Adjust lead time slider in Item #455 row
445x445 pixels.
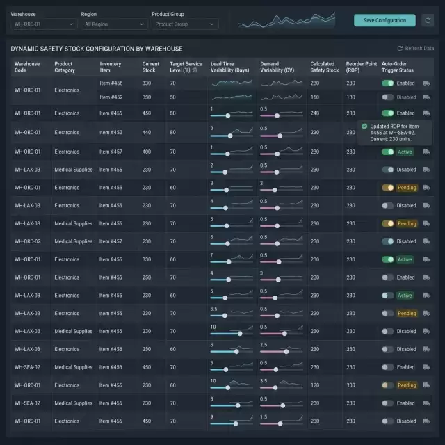click(x=232, y=334)
